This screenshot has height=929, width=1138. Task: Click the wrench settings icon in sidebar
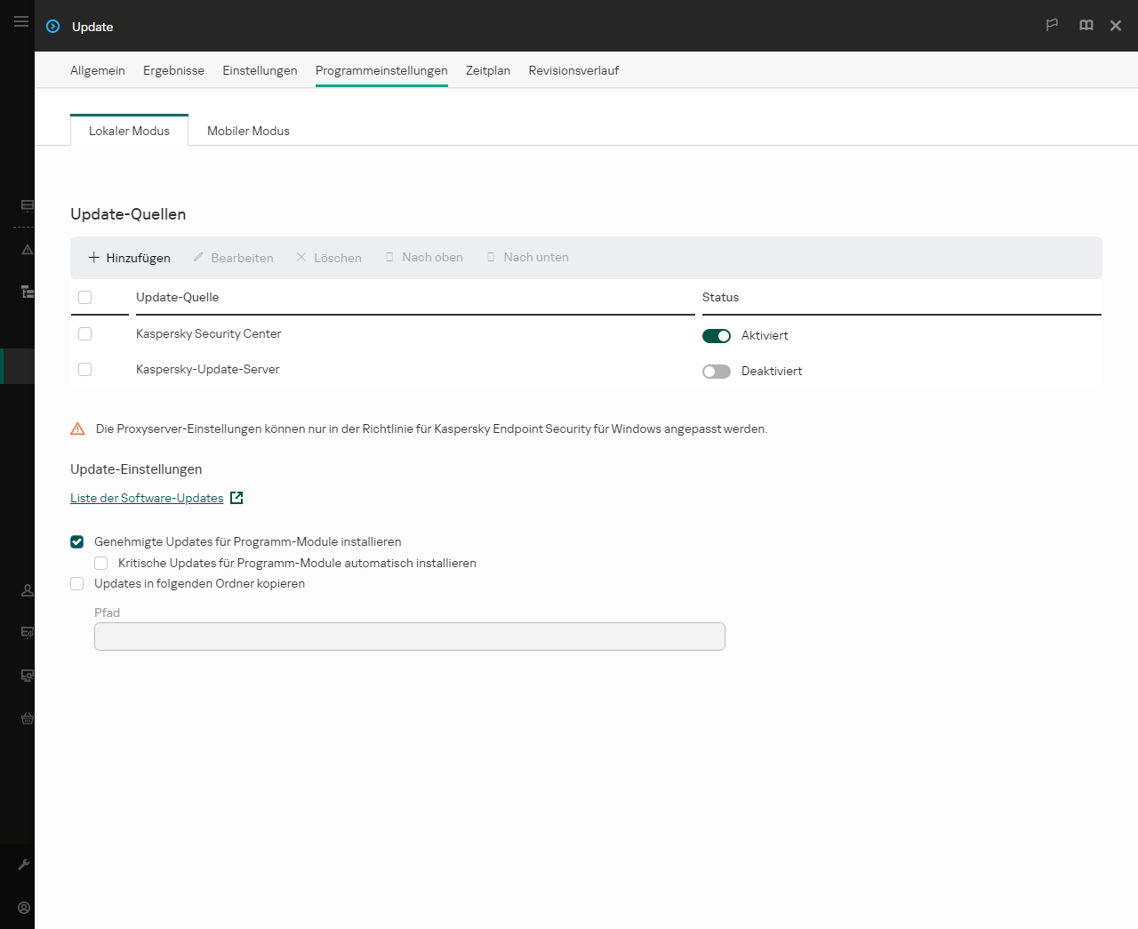(x=24, y=864)
